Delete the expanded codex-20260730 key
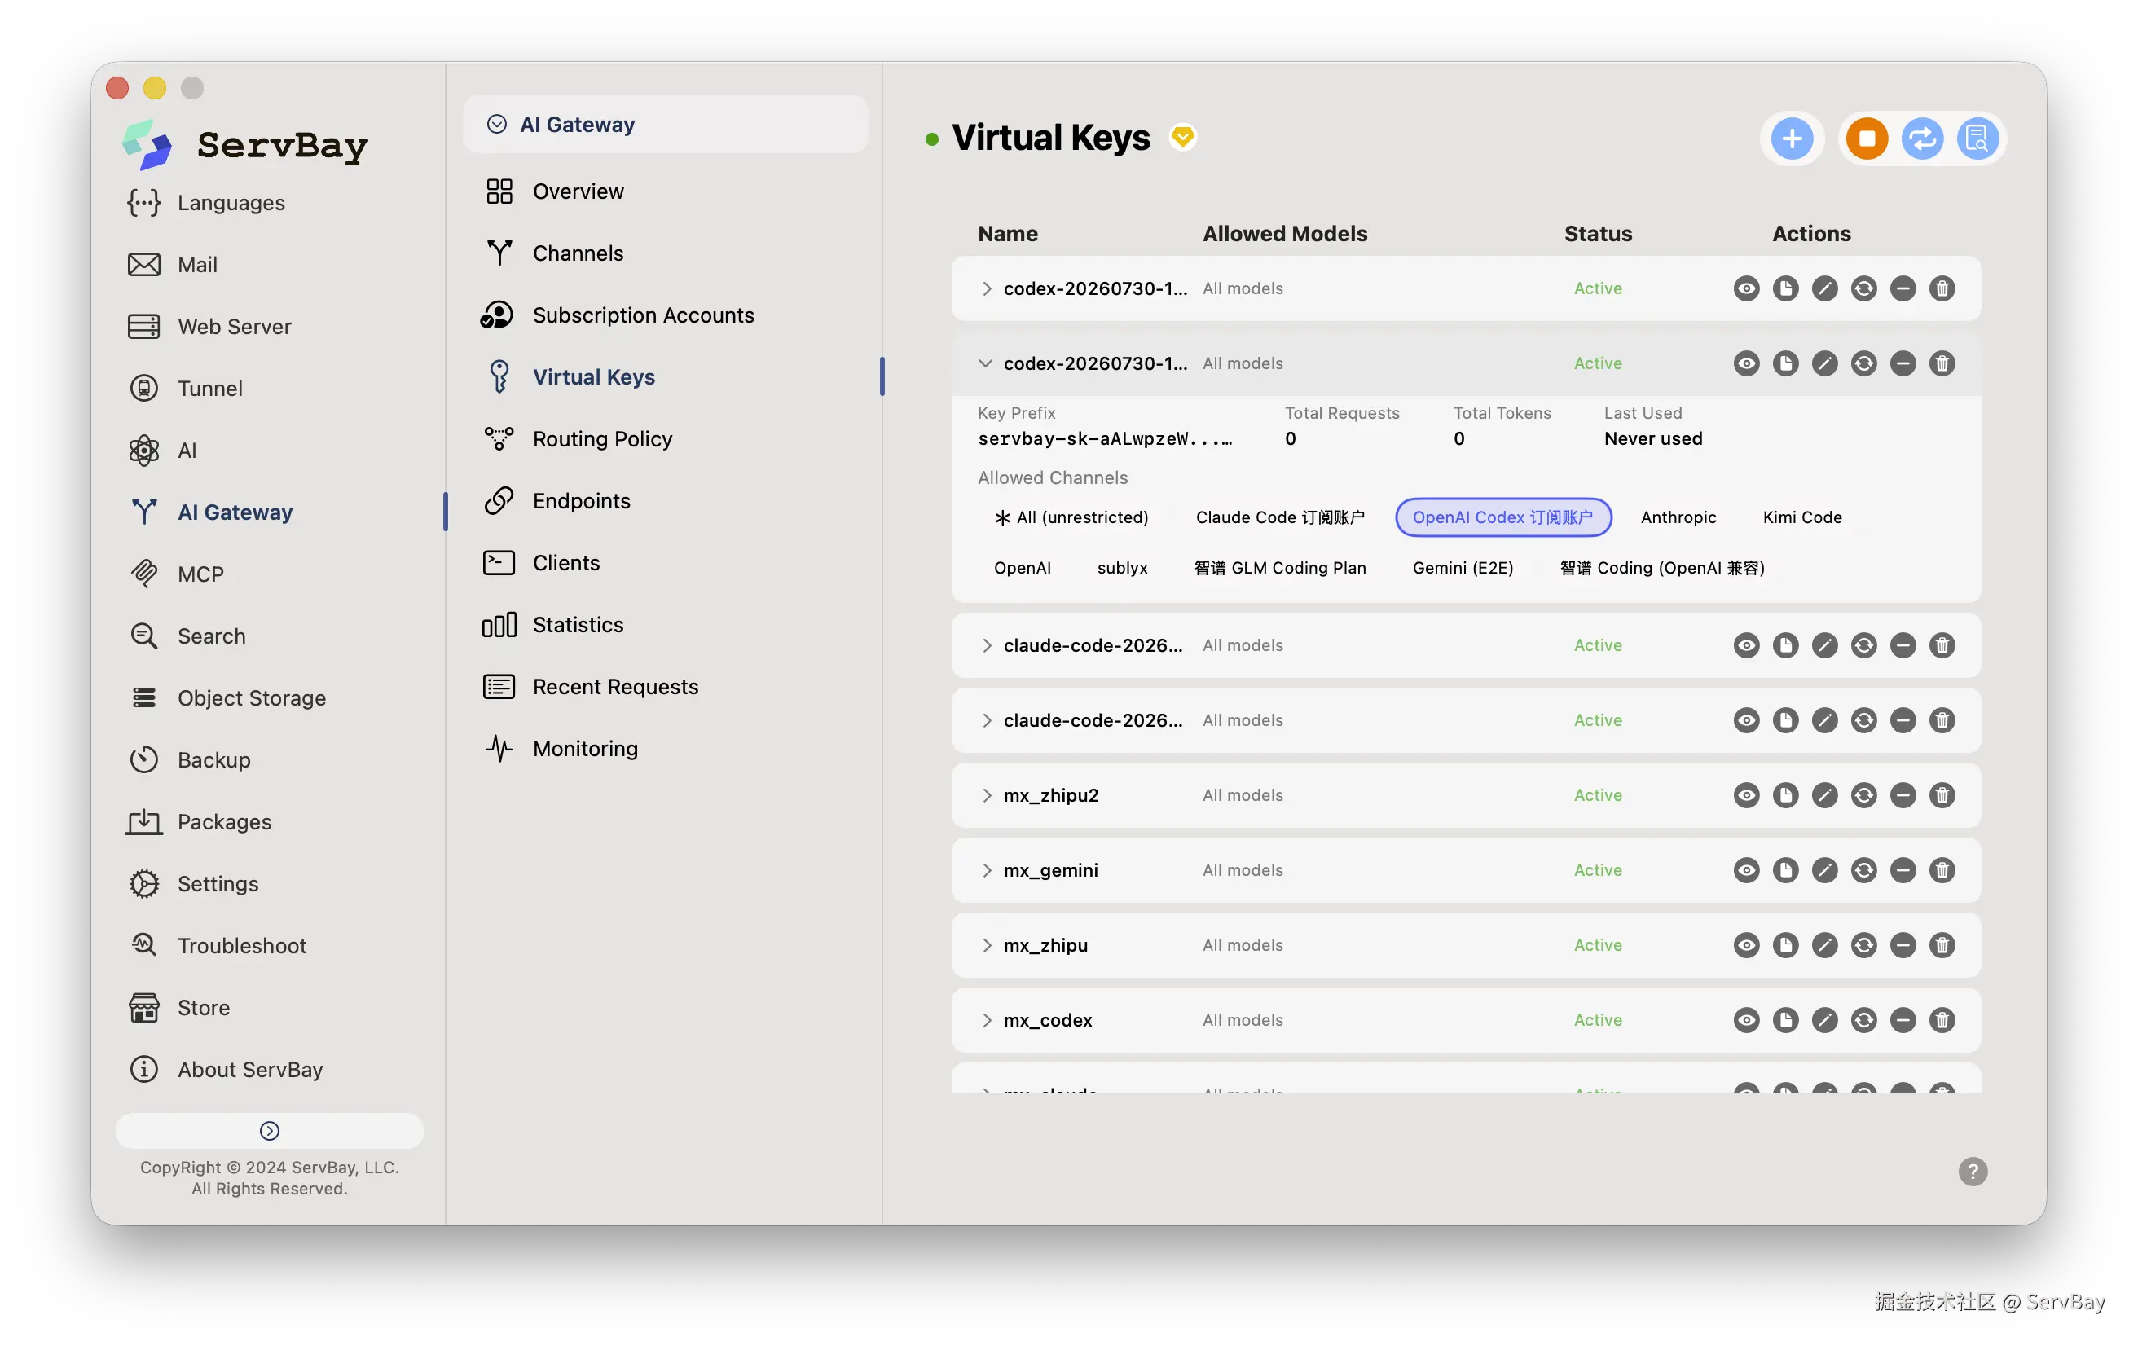2138x1346 pixels. (x=1941, y=363)
